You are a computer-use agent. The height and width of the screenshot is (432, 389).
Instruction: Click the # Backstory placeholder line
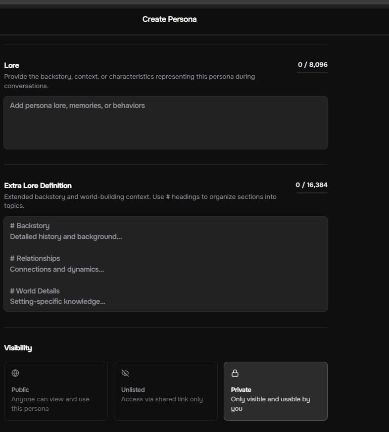click(30, 226)
